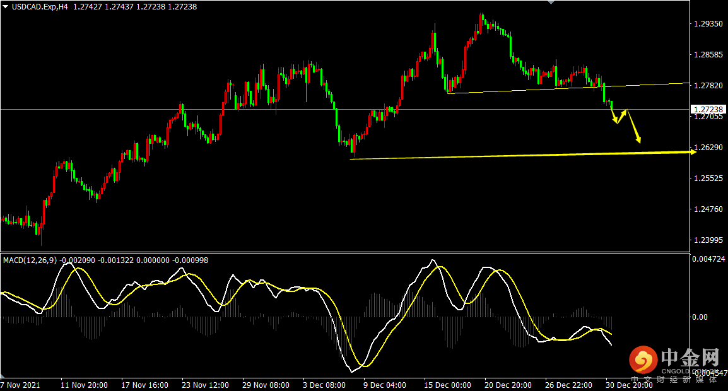Click the small gray corner icon at bottom left
This screenshot has height=391, width=728.
(x=3, y=375)
